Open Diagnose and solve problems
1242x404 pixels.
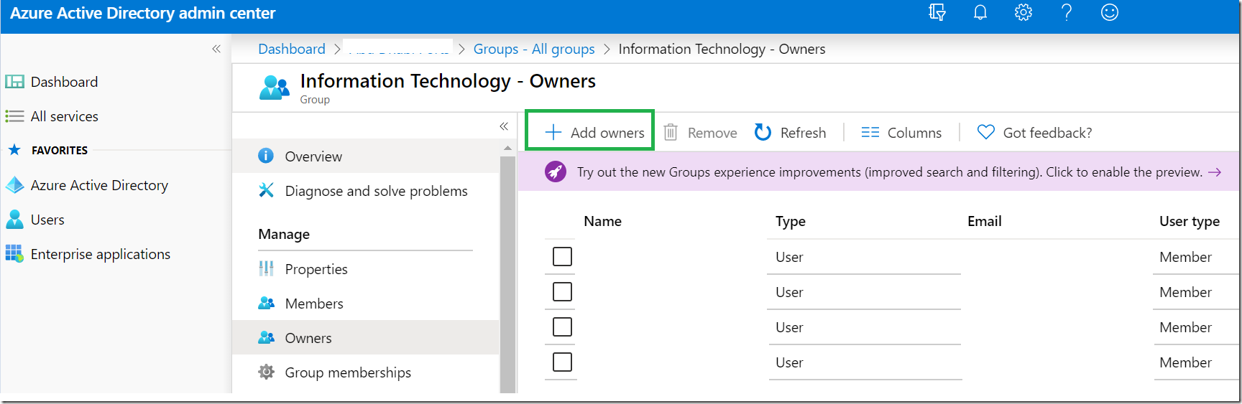coord(365,190)
